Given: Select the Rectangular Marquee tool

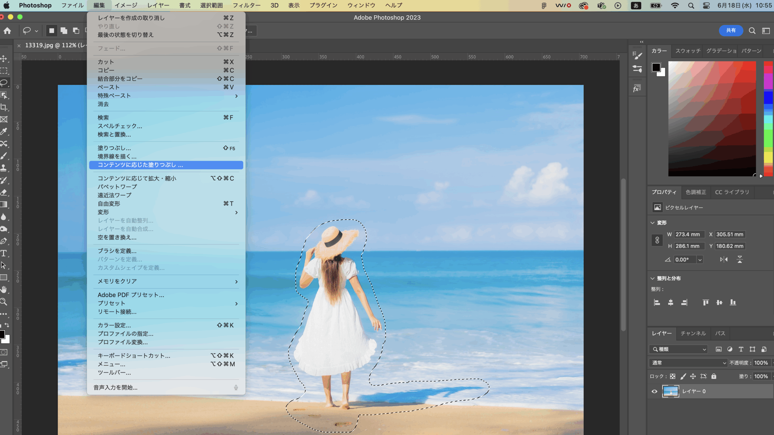Looking at the screenshot, I should pos(4,71).
